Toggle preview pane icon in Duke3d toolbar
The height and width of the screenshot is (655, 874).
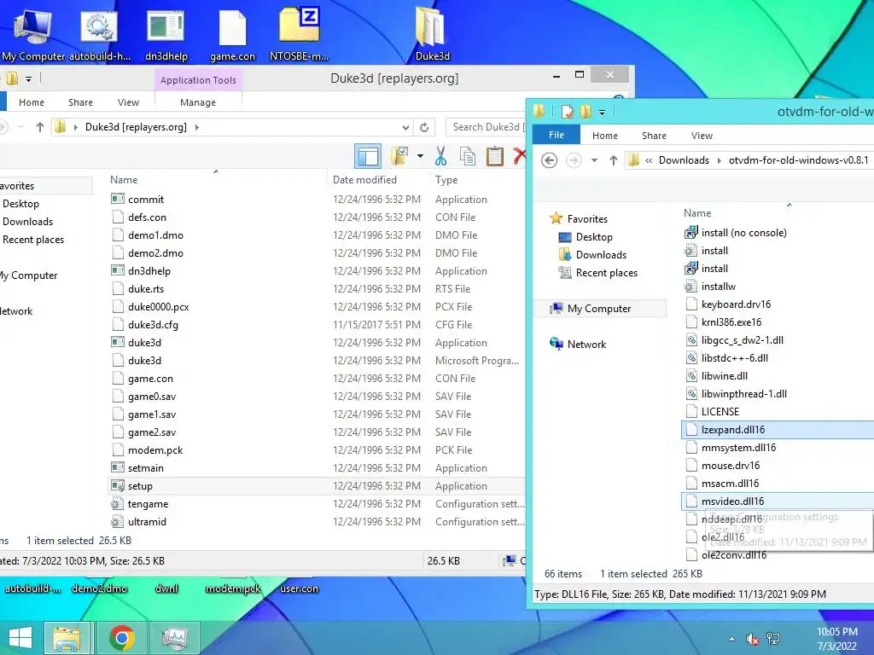coord(368,157)
